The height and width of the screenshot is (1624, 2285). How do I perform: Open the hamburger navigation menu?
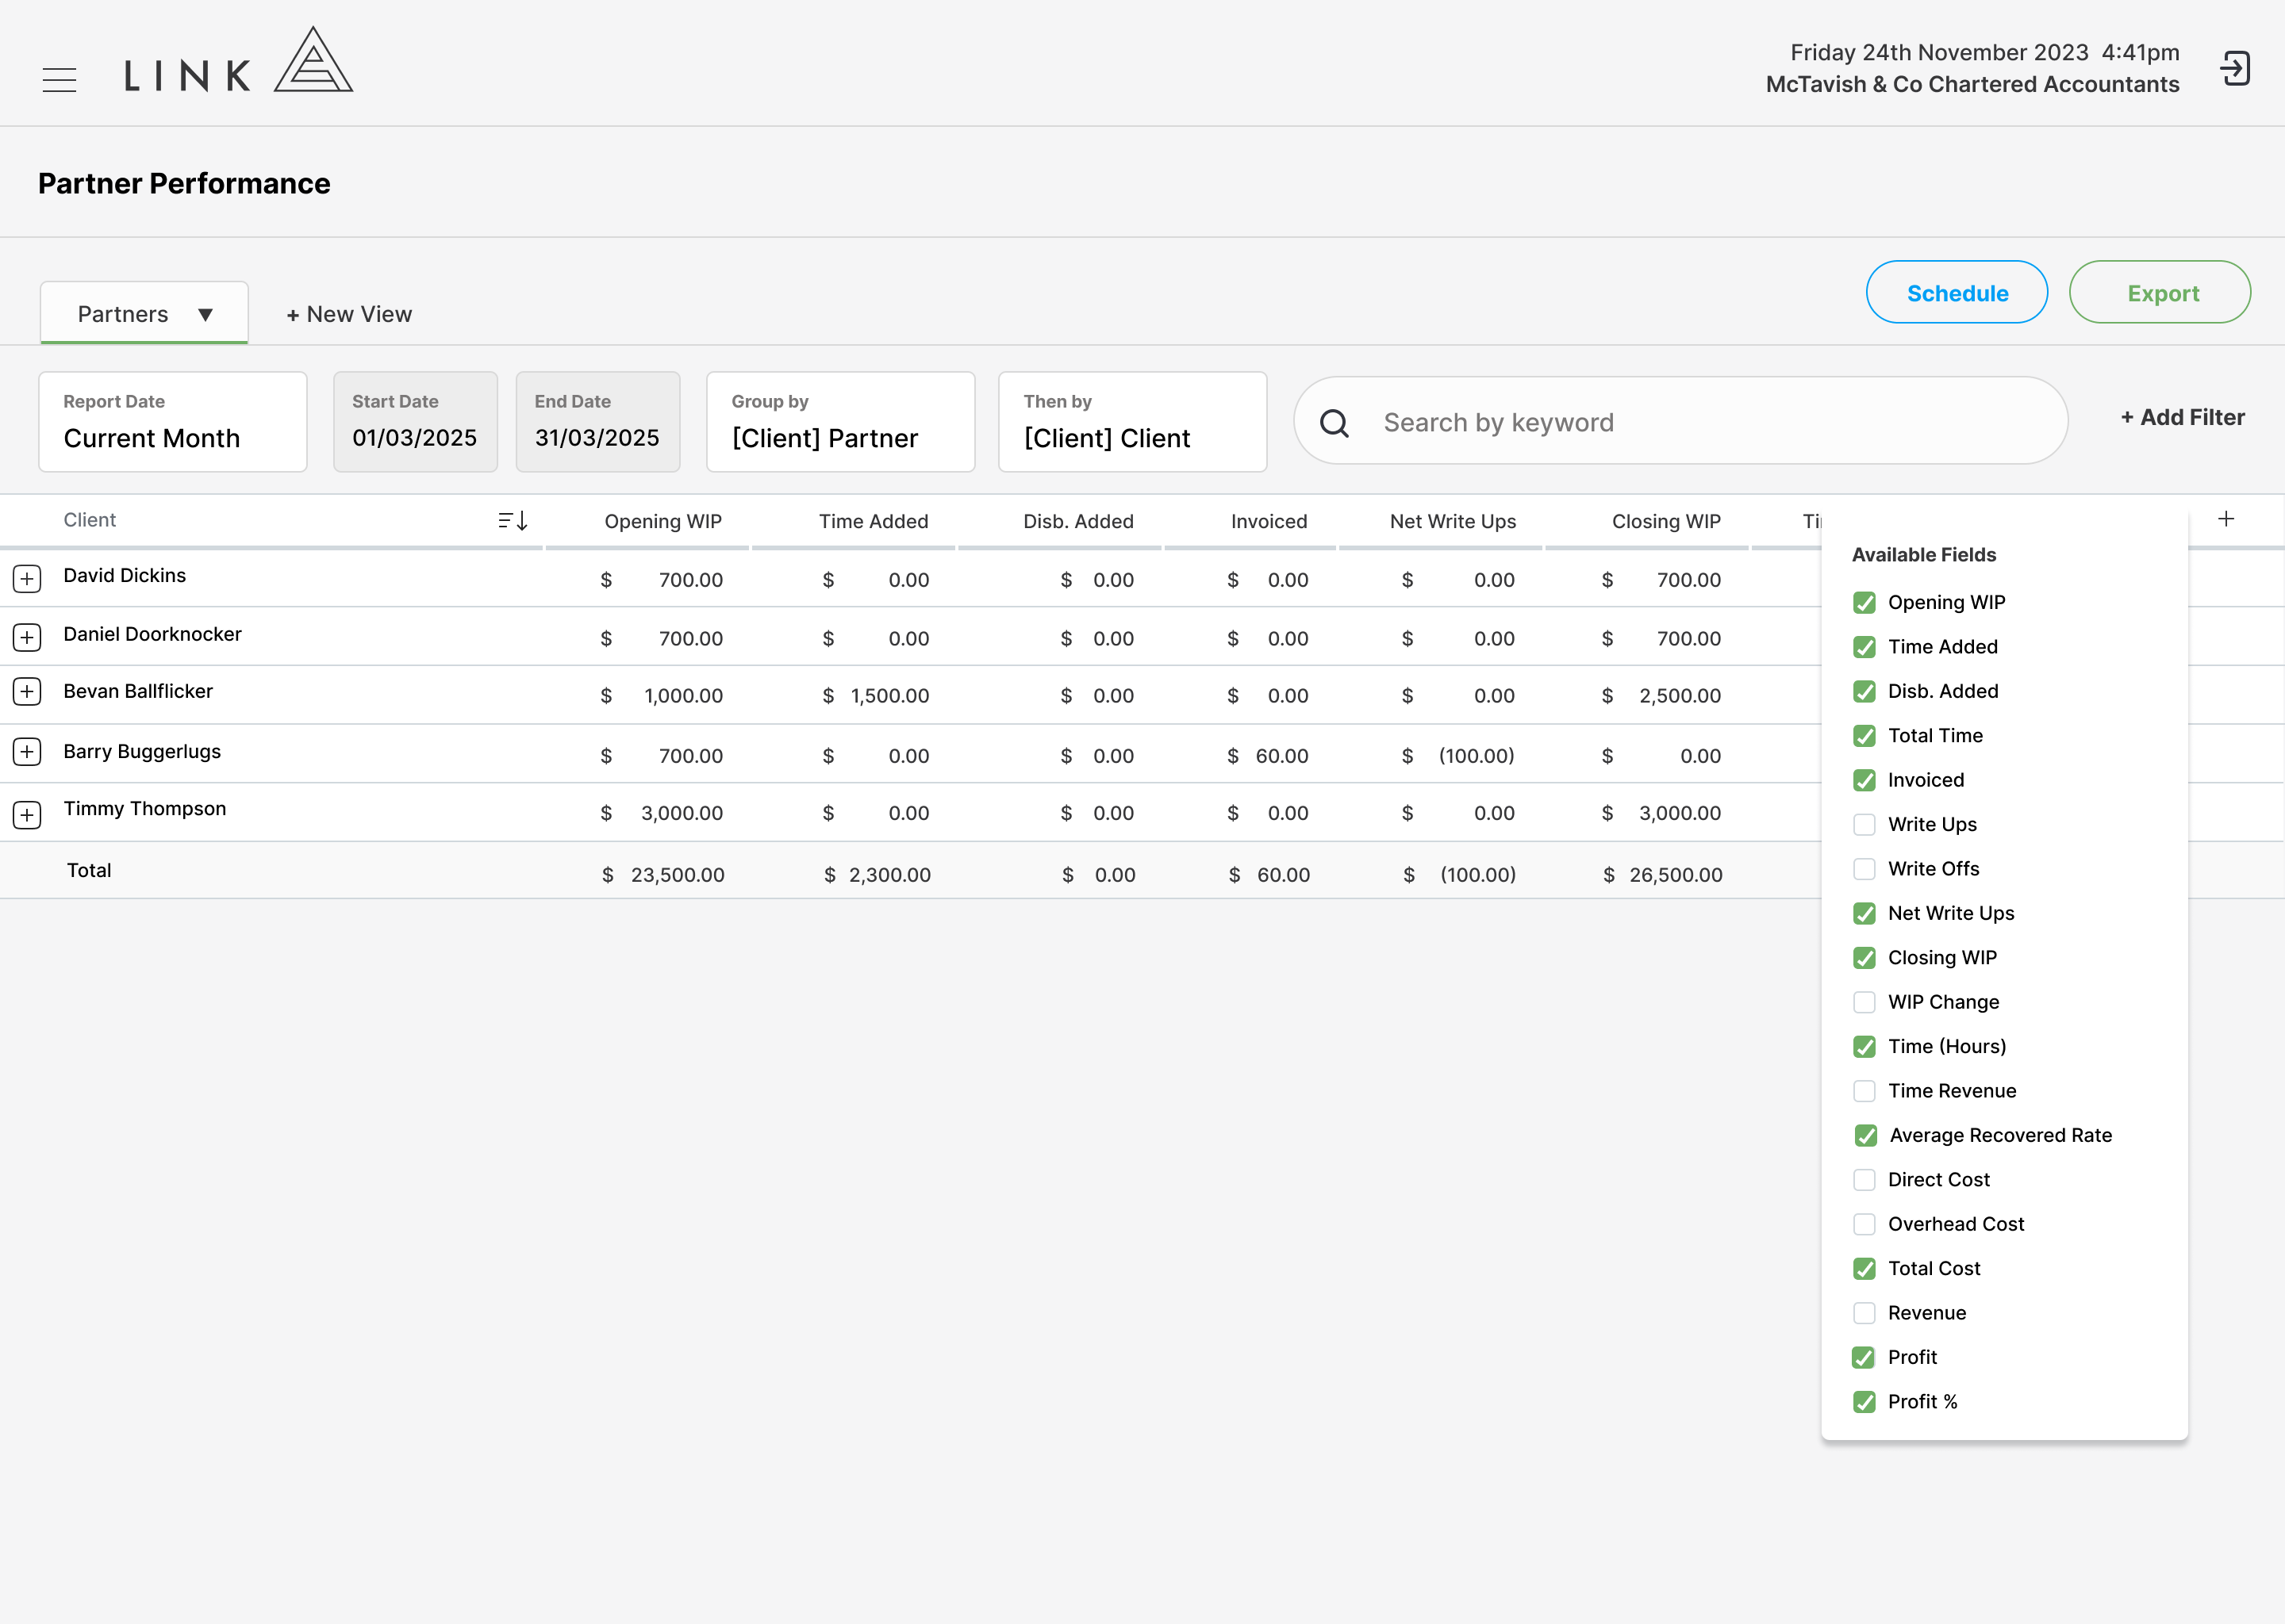coord(59,80)
